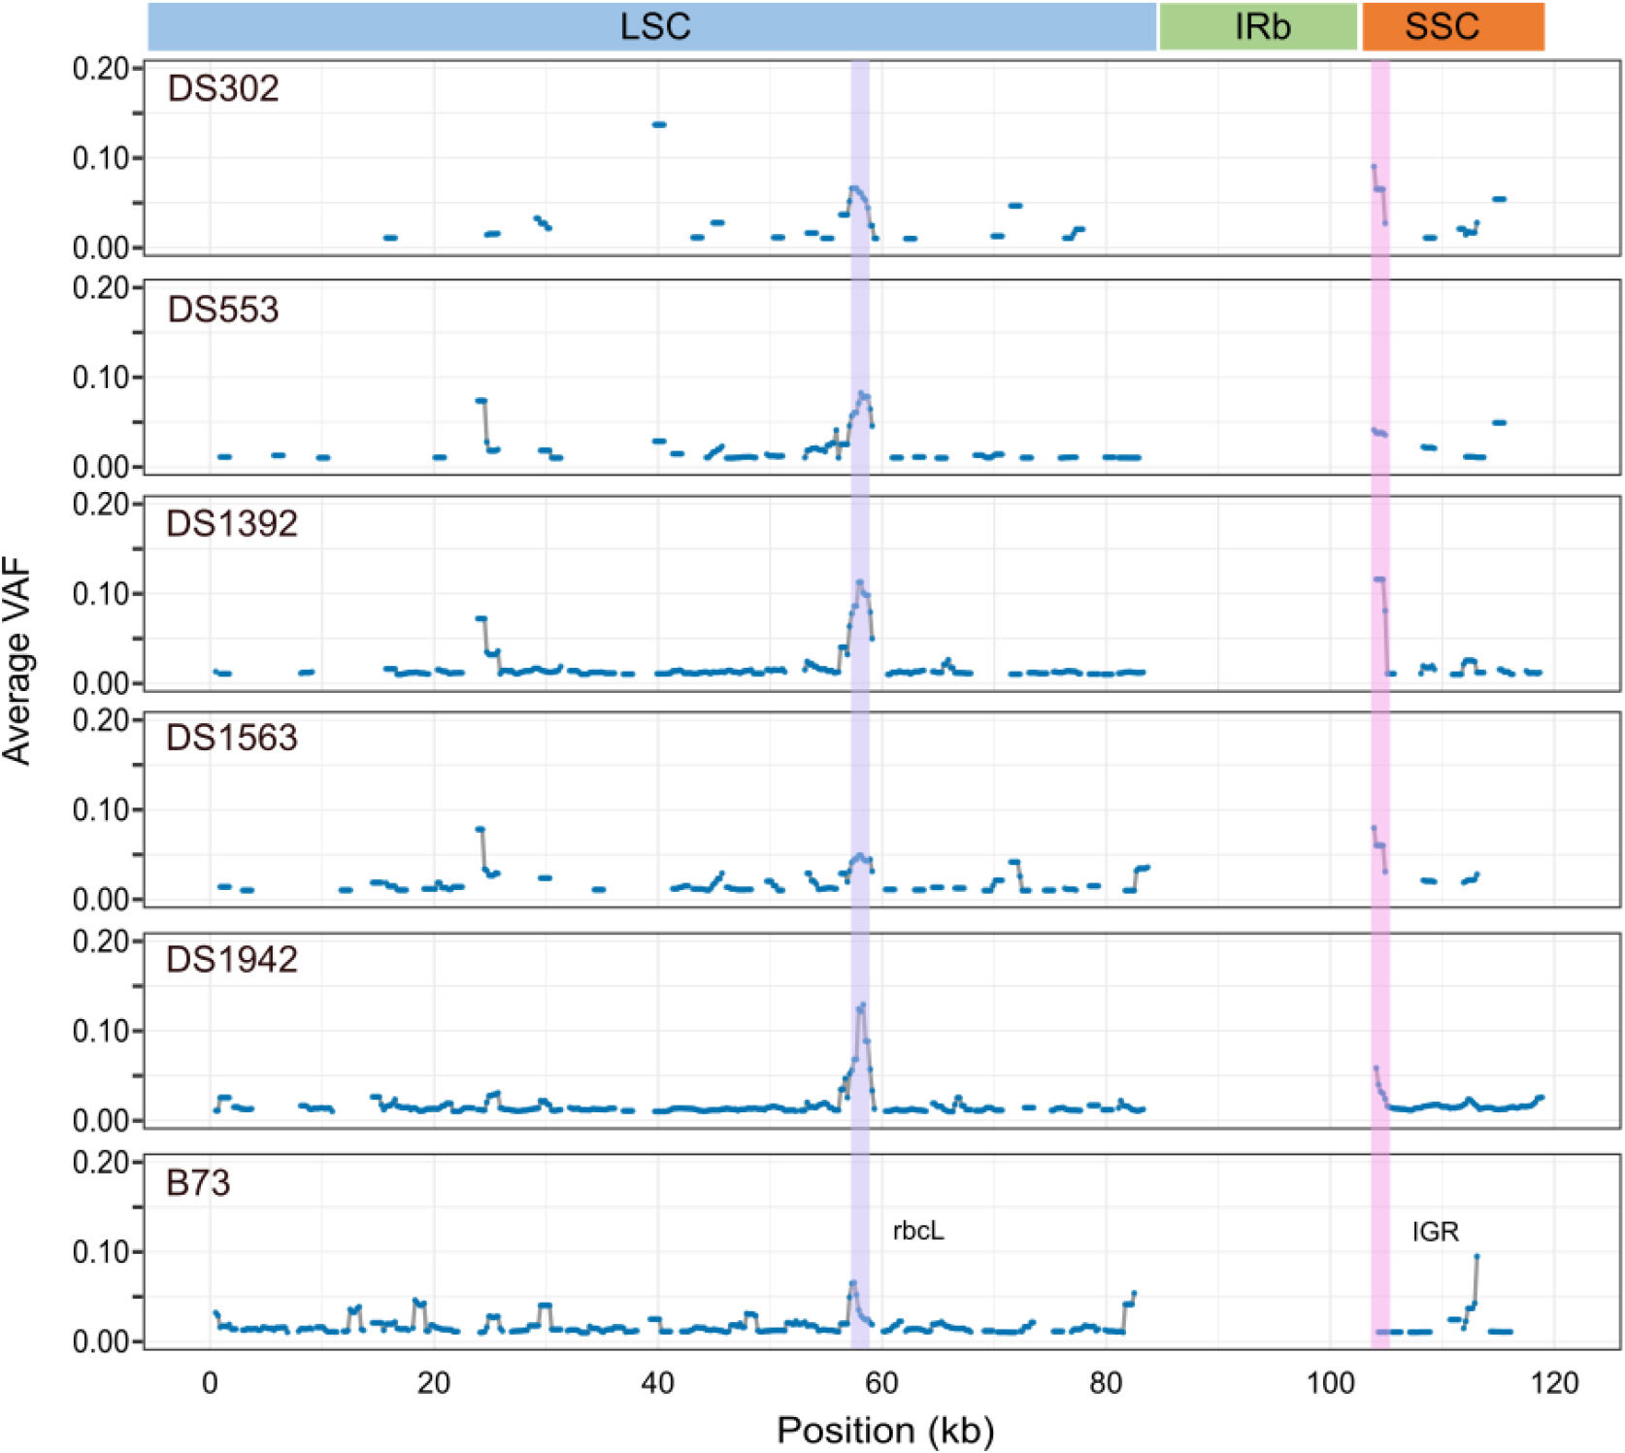Click the 60 tick label on x-axis
This screenshot has width=1625, height=1453.
[x=881, y=1382]
